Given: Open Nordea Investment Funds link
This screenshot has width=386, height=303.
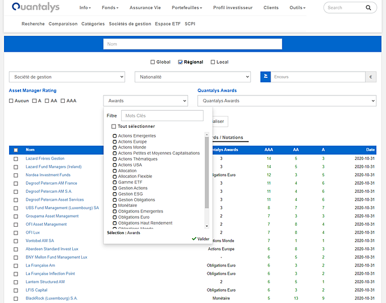Looking at the screenshot, I should point(48,175).
